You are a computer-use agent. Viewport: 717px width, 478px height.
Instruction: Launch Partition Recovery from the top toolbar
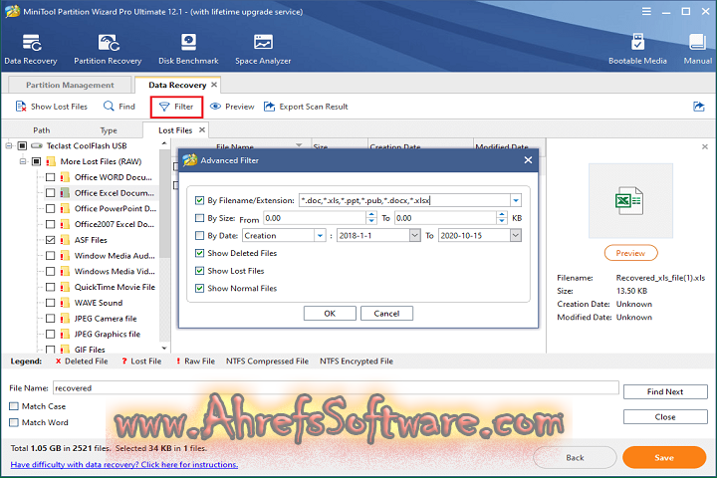(x=108, y=49)
